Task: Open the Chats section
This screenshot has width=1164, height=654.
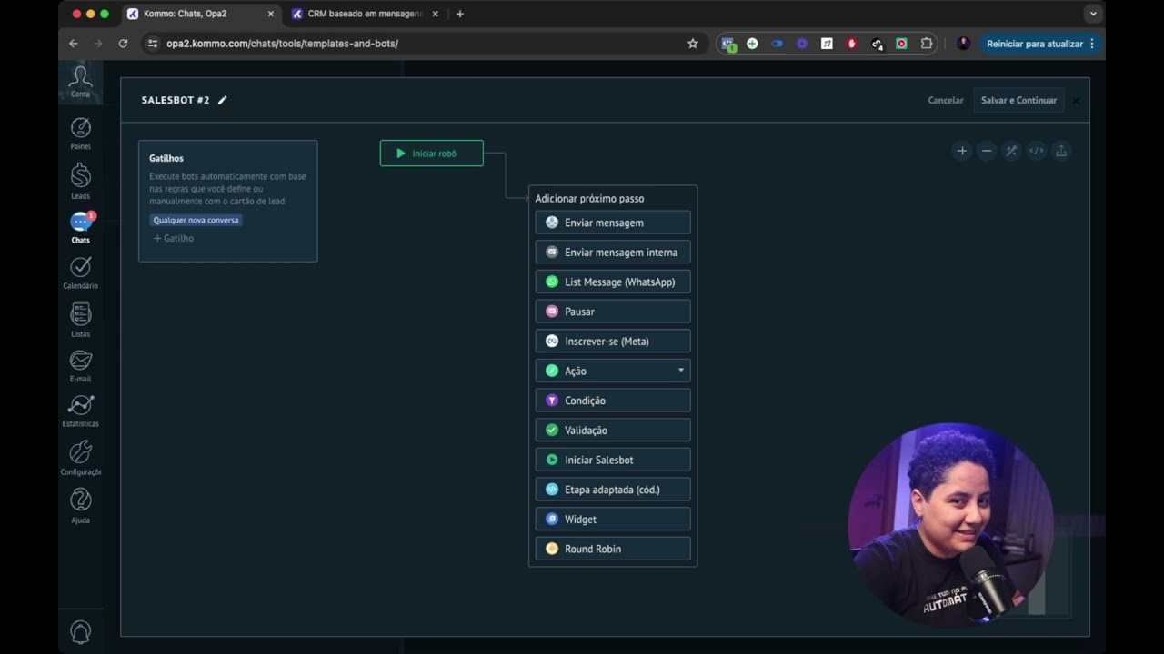Action: (x=80, y=227)
